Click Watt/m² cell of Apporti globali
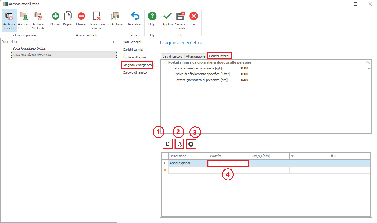The image size is (377, 223). [x=229, y=163]
